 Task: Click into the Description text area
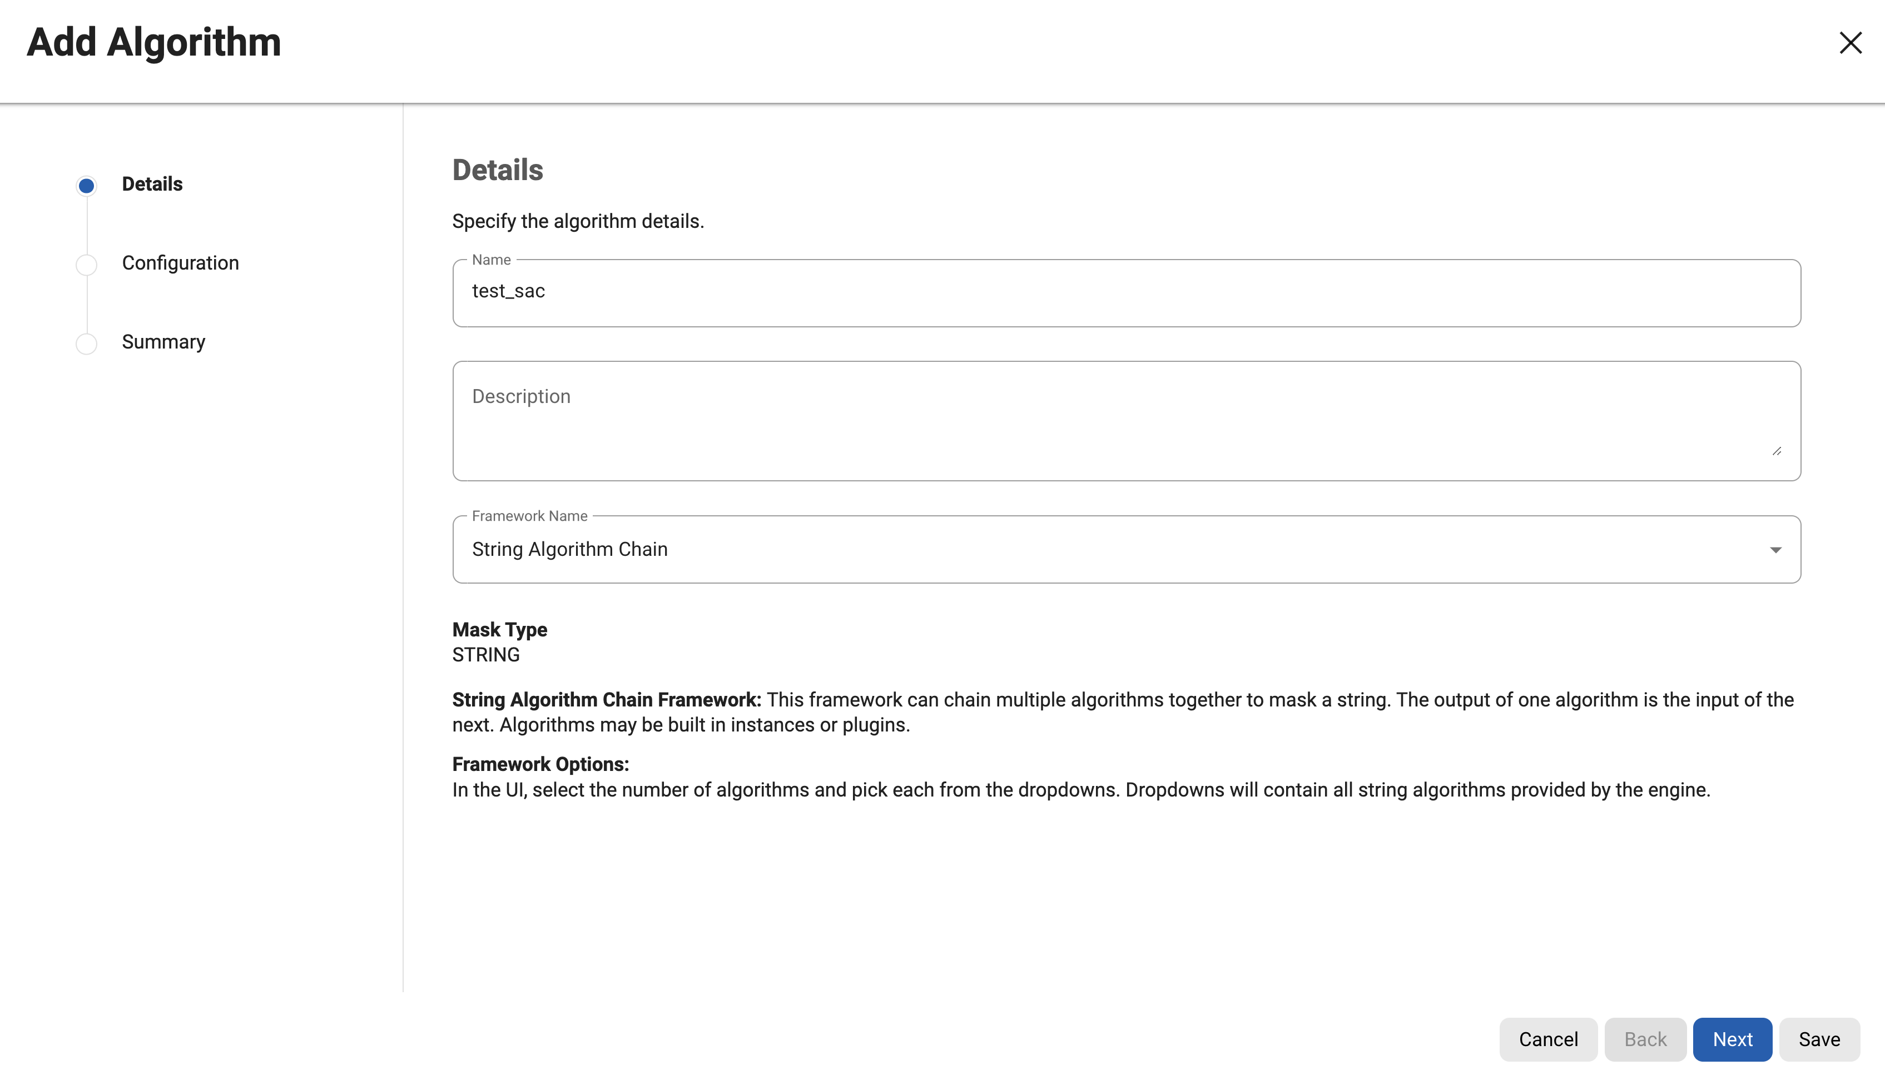[1126, 421]
